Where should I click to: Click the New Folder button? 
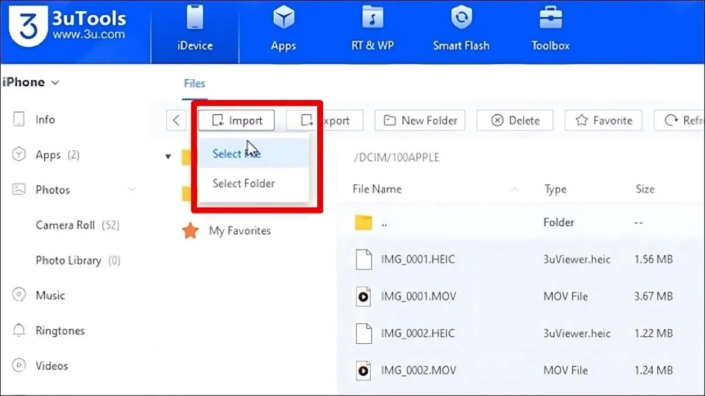pyautogui.click(x=420, y=120)
